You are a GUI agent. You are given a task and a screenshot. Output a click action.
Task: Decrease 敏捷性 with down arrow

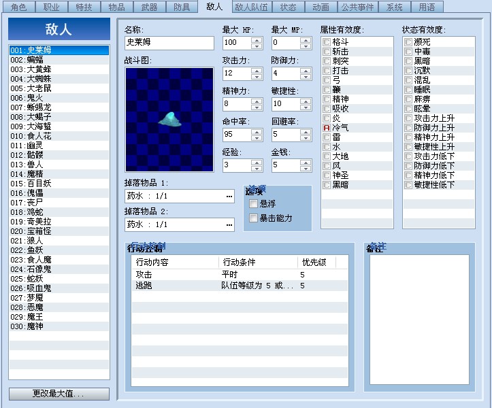pyautogui.click(x=306, y=107)
